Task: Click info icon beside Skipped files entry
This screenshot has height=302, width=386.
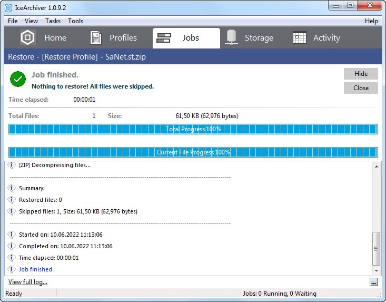Action: click(x=12, y=211)
